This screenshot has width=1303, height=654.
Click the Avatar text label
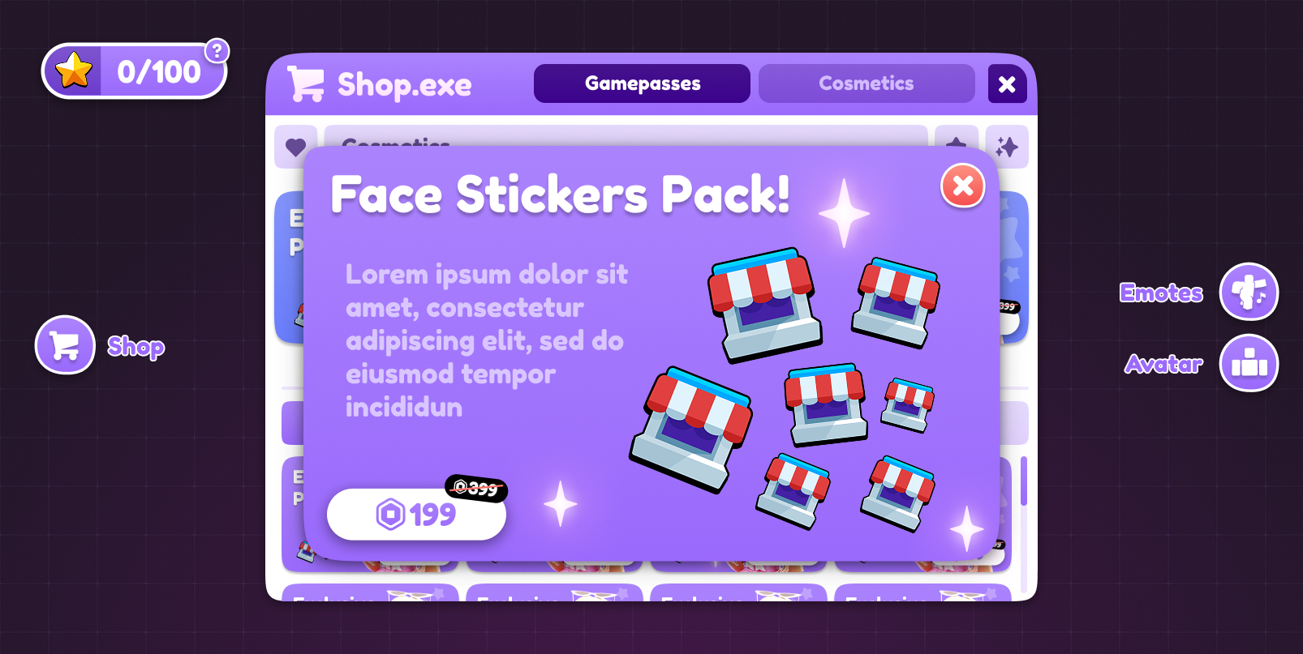[1163, 364]
